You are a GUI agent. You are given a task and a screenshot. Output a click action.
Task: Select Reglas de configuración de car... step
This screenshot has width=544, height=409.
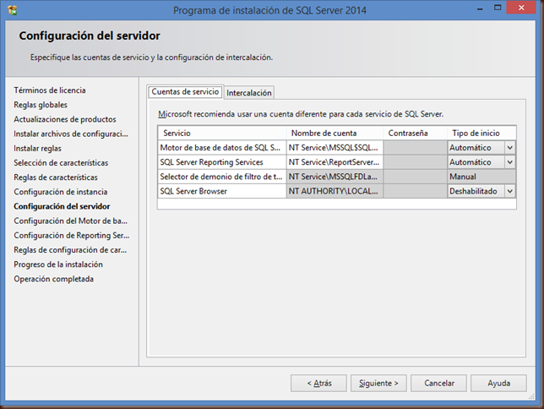tap(70, 250)
